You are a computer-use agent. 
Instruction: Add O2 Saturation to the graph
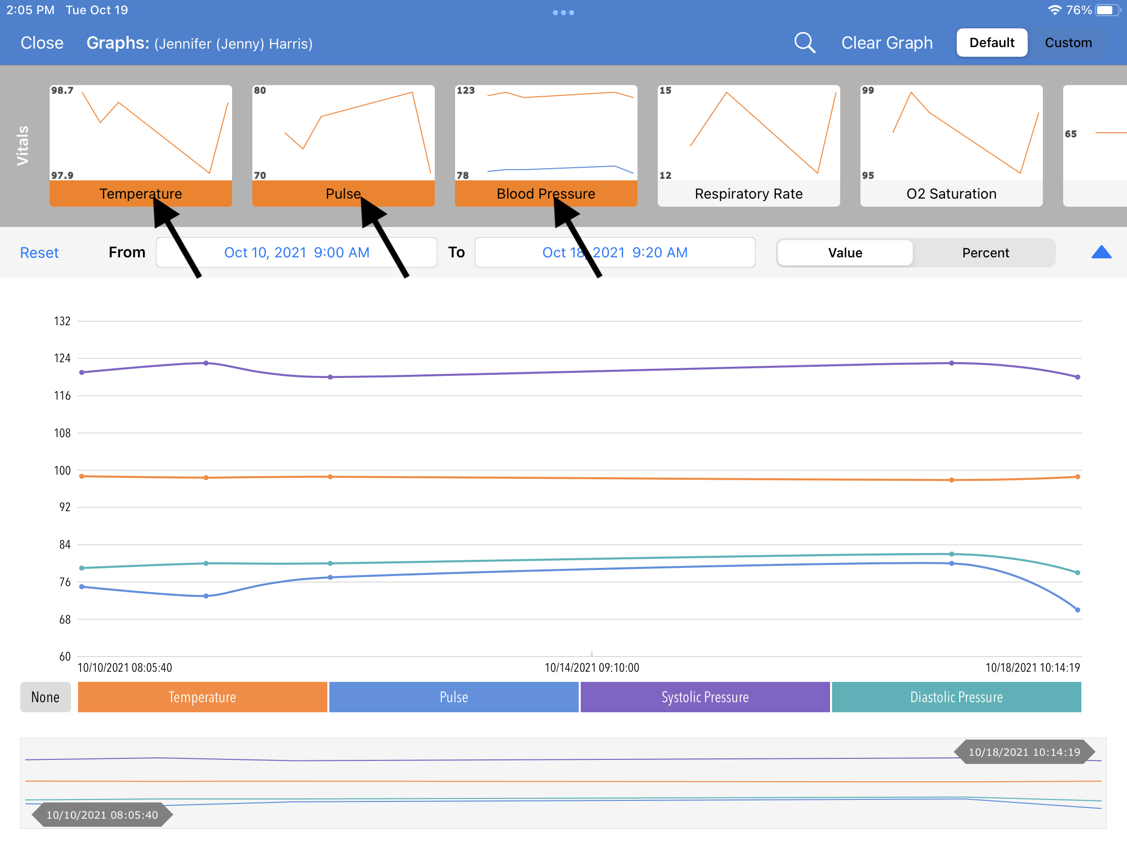coord(951,146)
